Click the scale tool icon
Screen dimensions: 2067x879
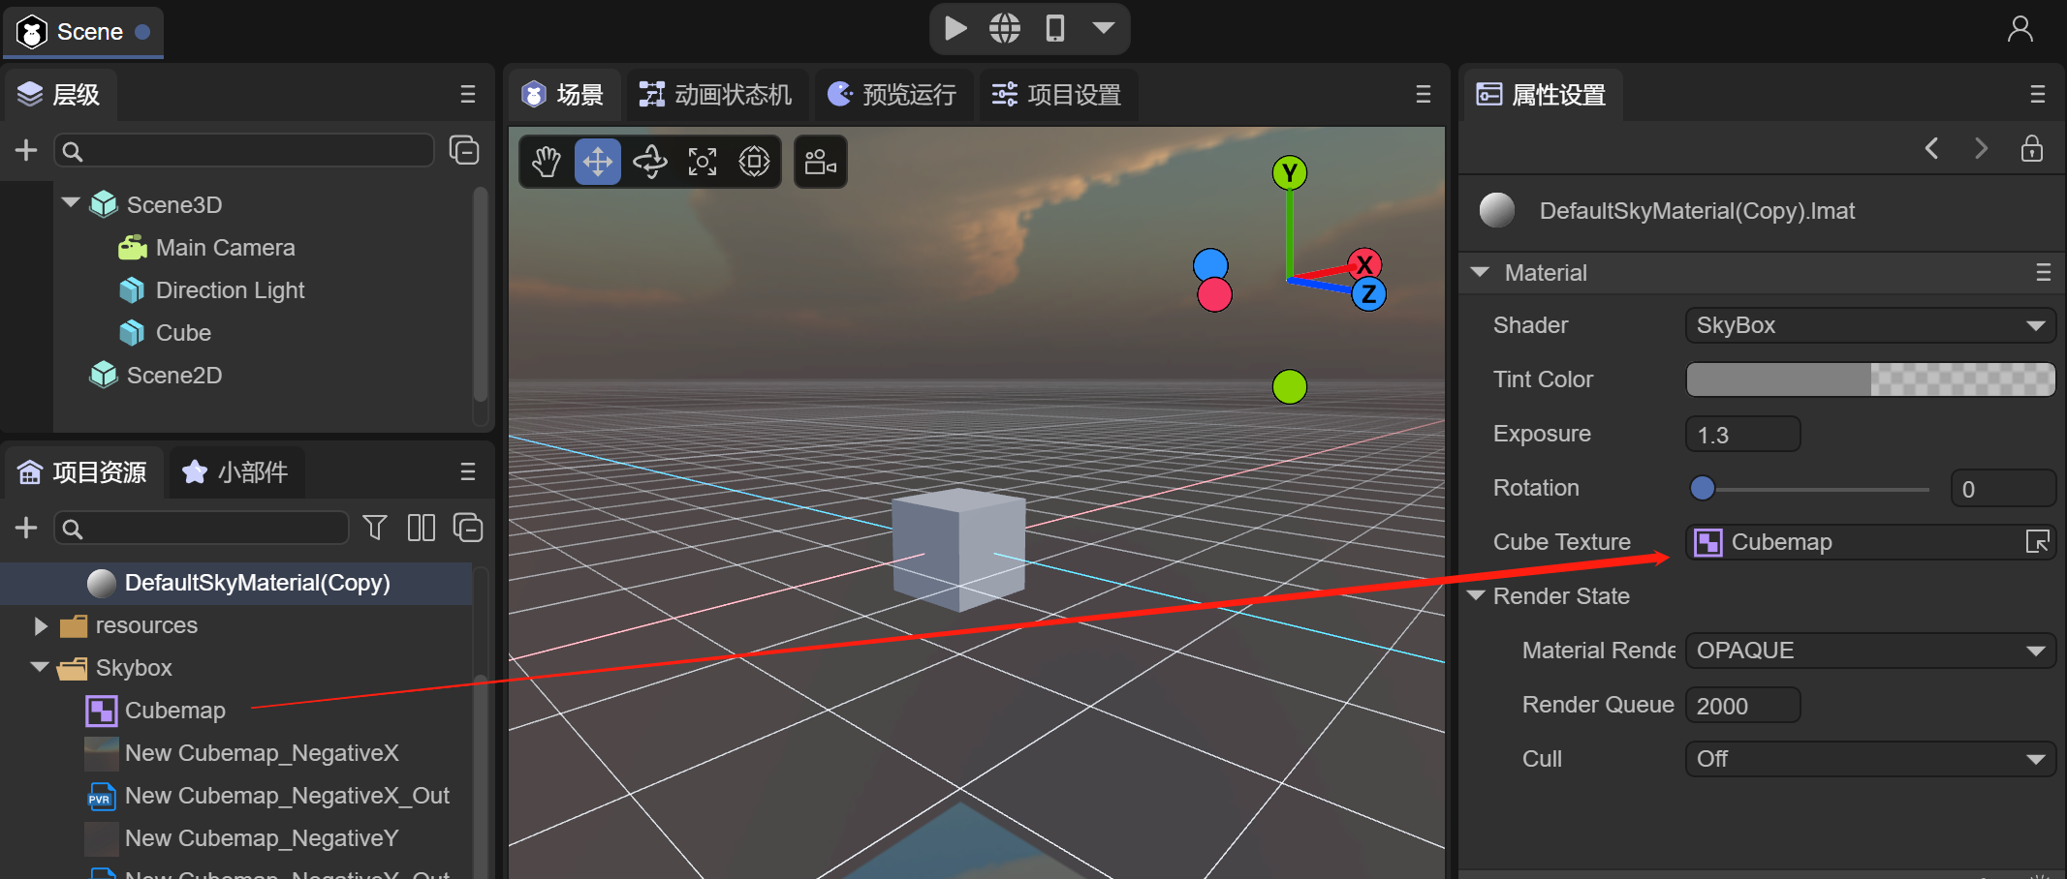click(703, 162)
